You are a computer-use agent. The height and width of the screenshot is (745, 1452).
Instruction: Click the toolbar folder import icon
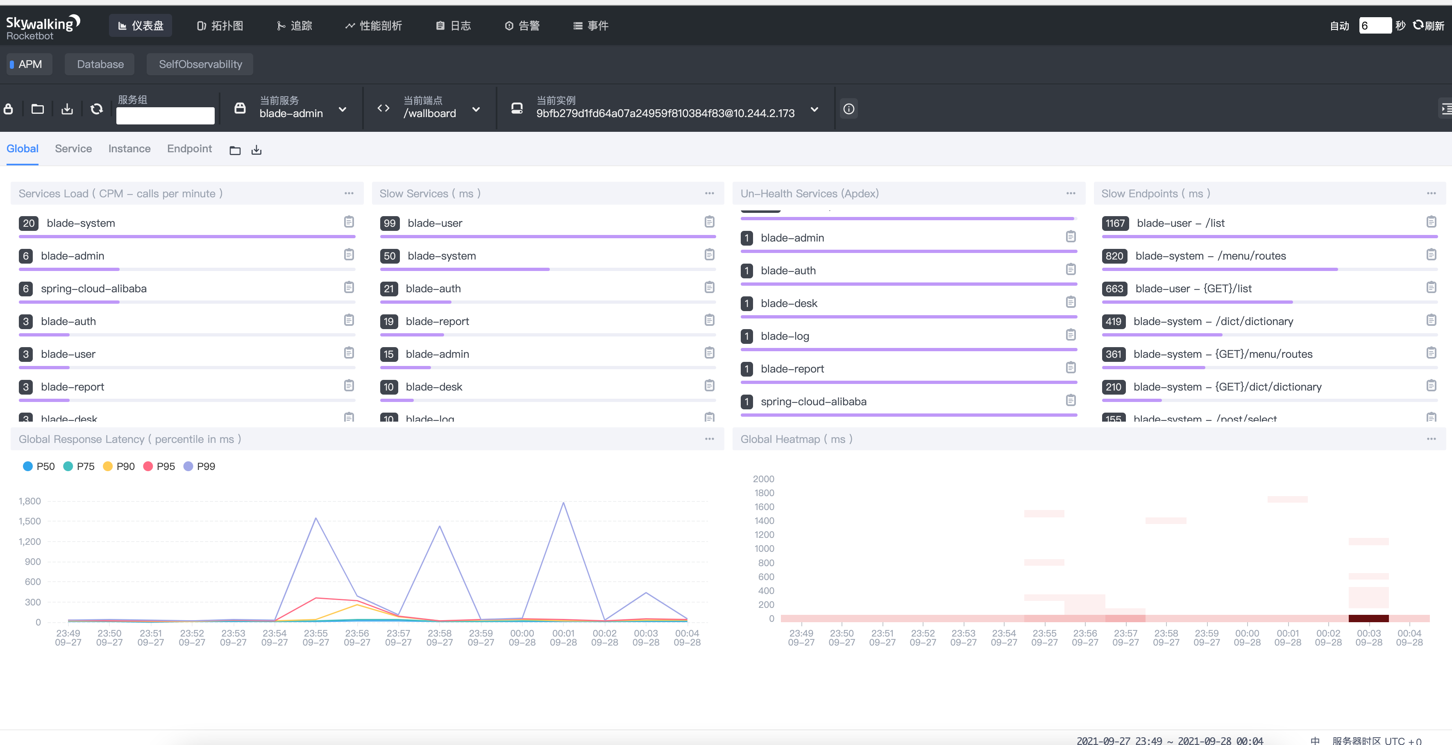[x=38, y=109]
